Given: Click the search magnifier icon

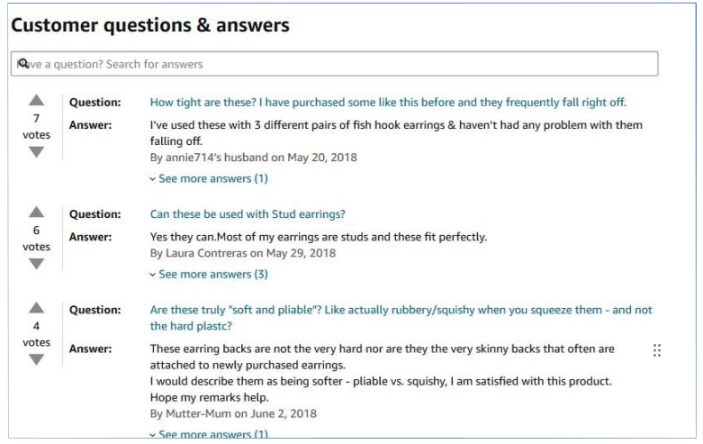Looking at the screenshot, I should point(23,63).
